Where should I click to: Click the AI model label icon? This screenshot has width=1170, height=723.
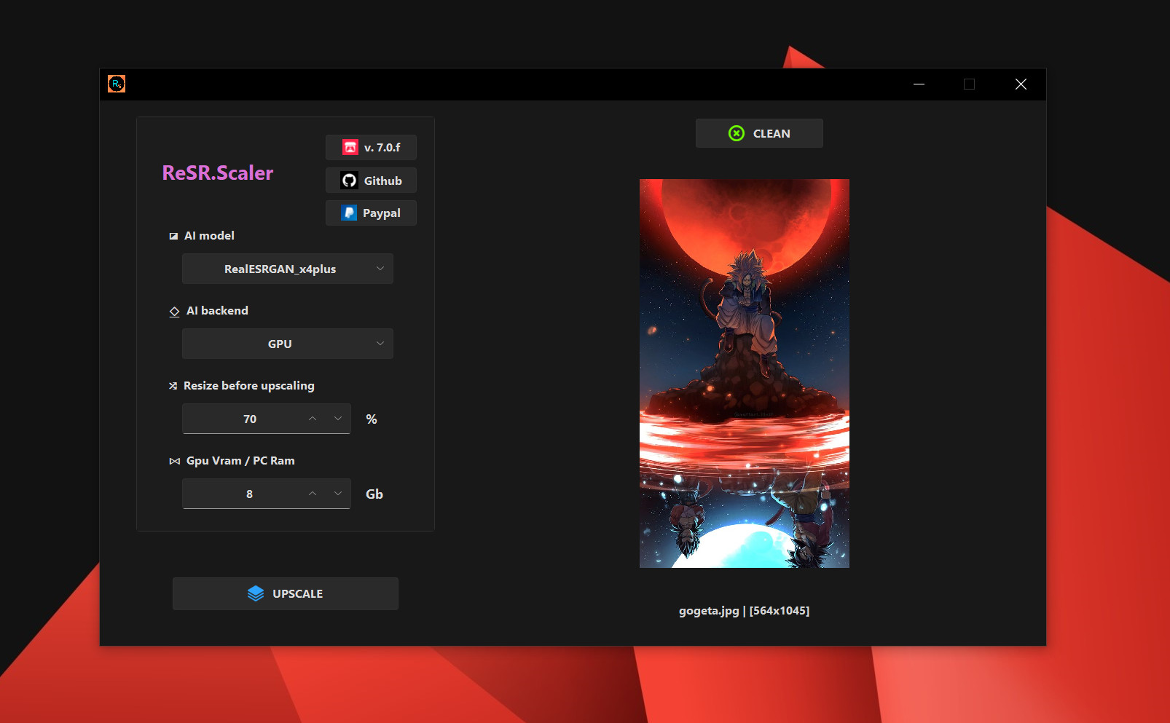click(173, 236)
